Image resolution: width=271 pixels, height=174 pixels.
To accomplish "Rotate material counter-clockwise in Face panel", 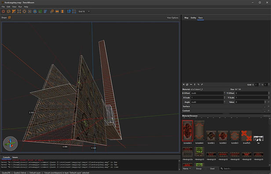I will 198,84.
